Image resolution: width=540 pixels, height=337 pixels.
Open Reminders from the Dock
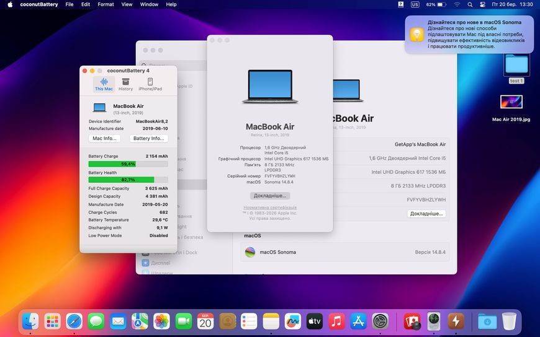pyautogui.click(x=249, y=321)
